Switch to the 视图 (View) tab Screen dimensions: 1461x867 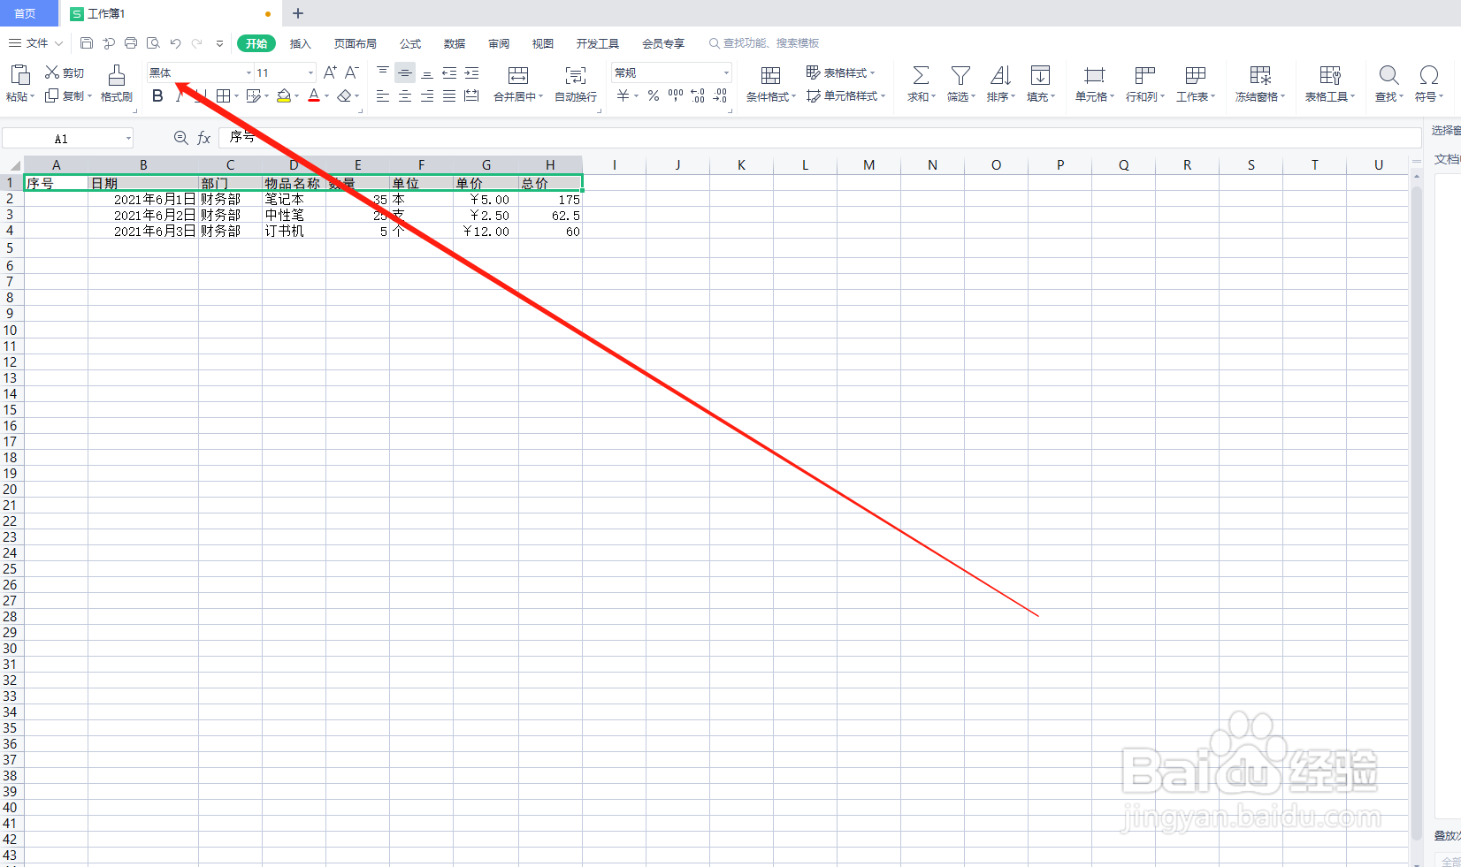click(x=543, y=43)
